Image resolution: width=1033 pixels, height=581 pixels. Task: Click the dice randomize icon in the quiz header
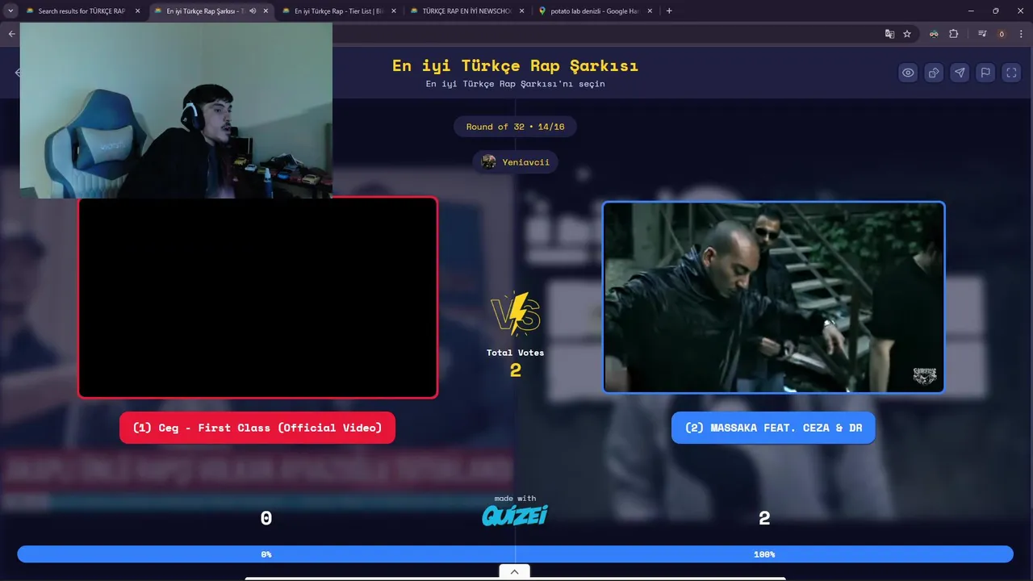tap(934, 73)
